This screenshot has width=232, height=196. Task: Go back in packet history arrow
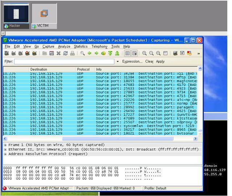click(90, 53)
